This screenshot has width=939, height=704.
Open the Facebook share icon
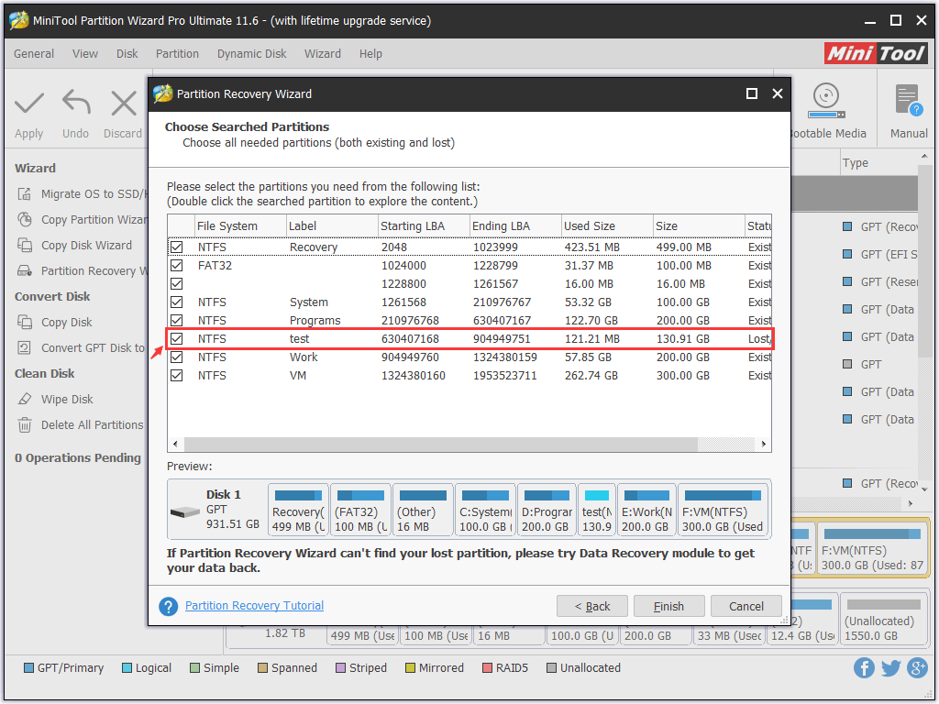pos(864,667)
